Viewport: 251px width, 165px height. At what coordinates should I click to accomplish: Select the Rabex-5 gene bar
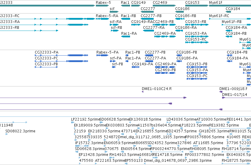[x=102, y=6]
